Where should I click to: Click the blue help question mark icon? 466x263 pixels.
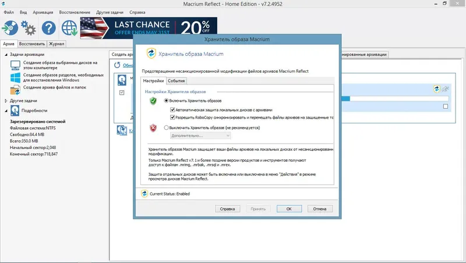click(x=49, y=28)
